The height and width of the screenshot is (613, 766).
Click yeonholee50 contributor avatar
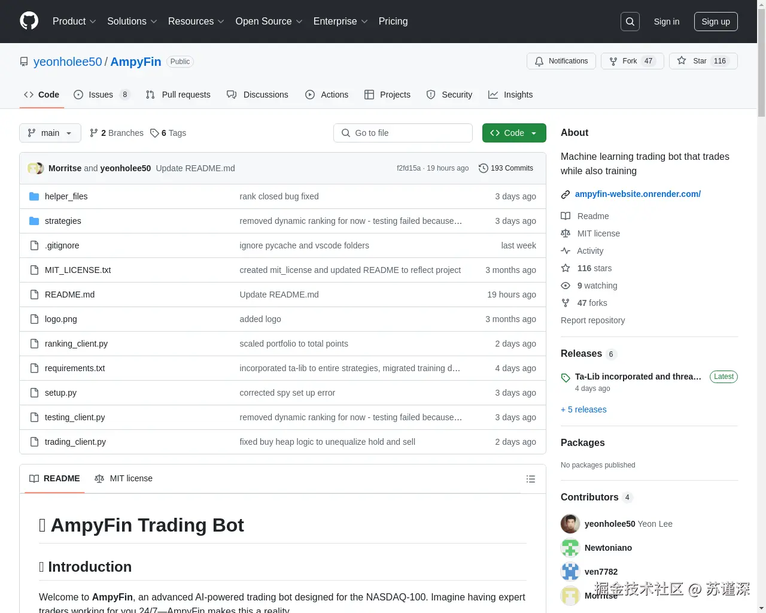[x=570, y=524]
